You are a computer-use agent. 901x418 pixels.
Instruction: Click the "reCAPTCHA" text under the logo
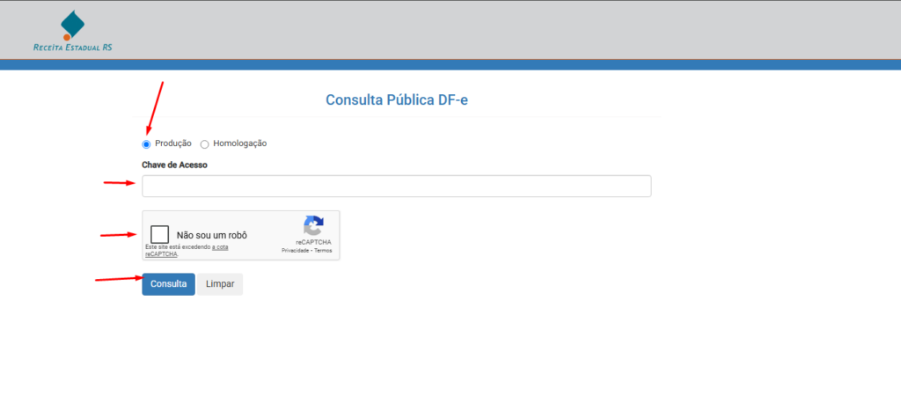pos(313,242)
